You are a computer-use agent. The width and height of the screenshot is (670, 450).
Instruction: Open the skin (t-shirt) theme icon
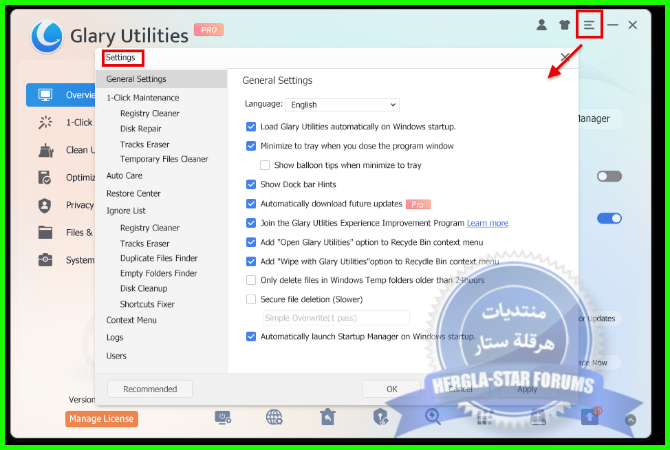pyautogui.click(x=565, y=25)
